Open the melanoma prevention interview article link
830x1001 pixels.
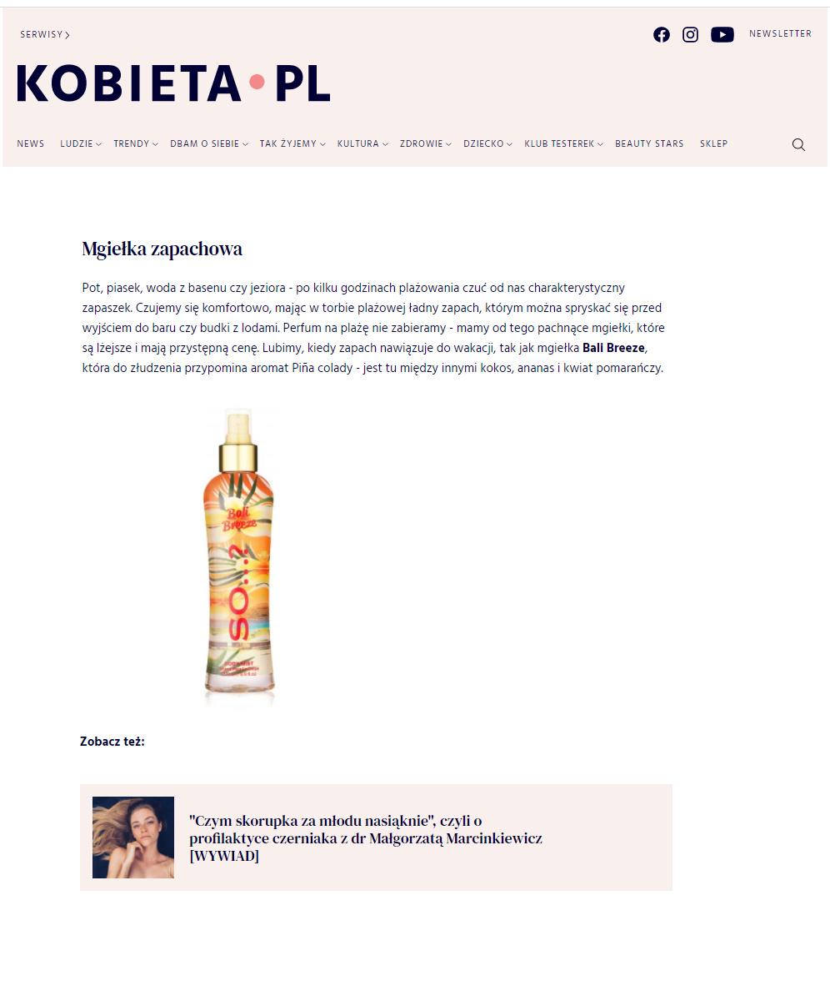366,838
